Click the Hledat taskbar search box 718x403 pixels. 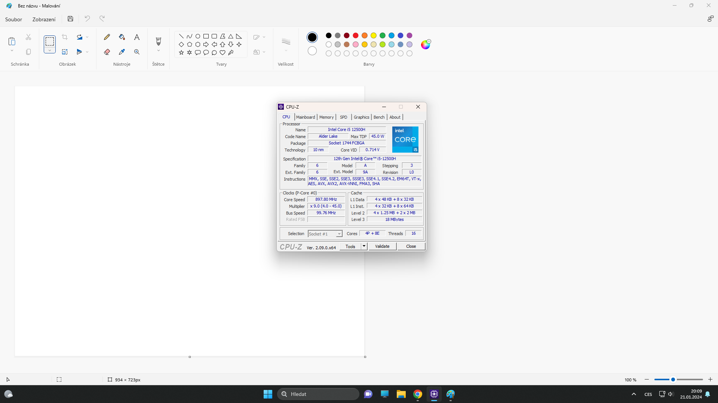(318, 394)
